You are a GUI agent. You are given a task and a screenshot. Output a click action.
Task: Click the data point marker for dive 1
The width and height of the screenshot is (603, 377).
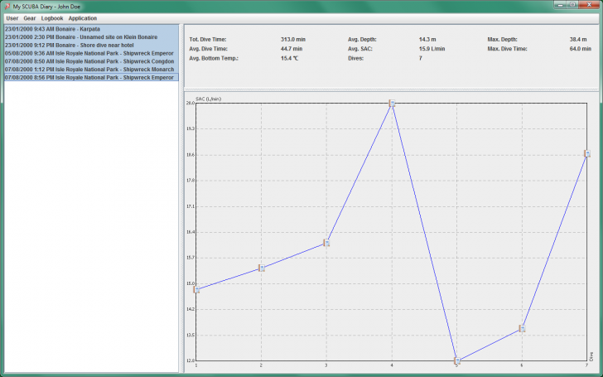tap(196, 289)
